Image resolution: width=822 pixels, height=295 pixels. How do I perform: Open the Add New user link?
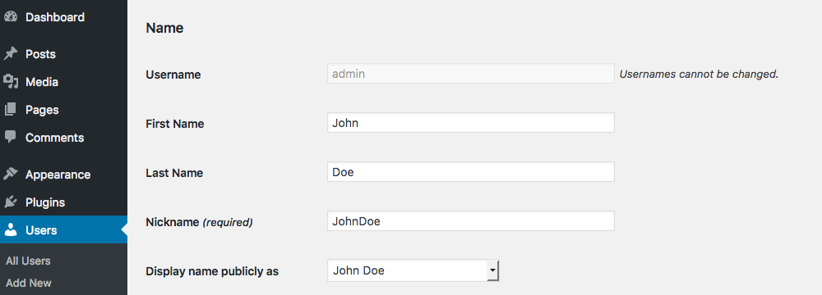click(x=29, y=283)
